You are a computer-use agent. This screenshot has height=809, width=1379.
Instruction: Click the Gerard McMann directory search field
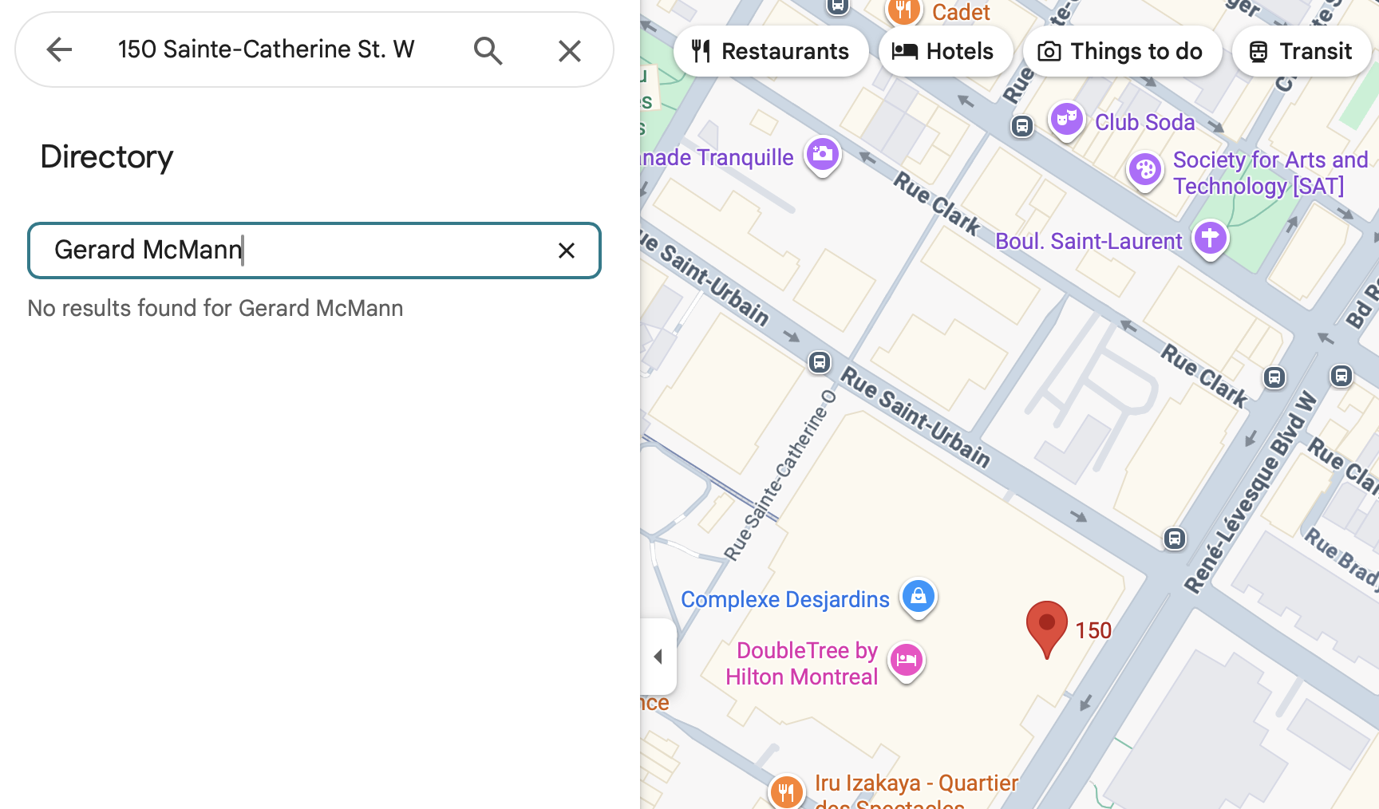click(314, 251)
